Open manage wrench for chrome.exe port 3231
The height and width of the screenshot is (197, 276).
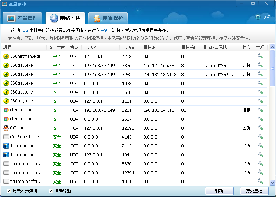click(x=260, y=110)
